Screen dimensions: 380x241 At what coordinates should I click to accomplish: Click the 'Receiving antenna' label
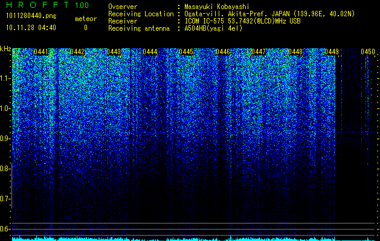(139, 28)
